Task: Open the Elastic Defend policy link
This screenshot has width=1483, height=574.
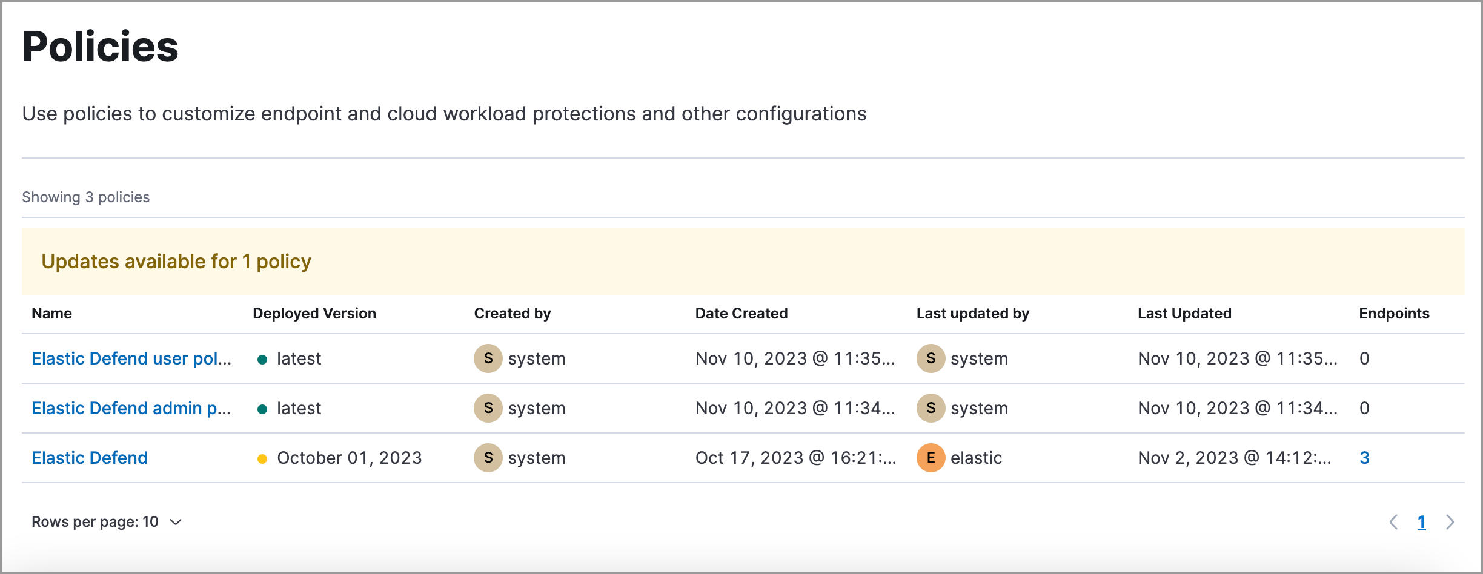Action: click(90, 458)
